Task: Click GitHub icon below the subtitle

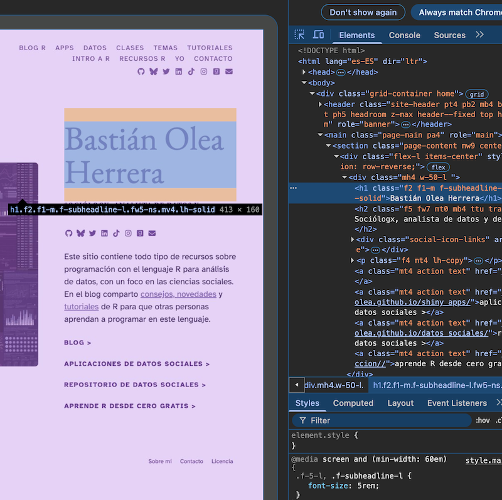Action: pyautogui.click(x=68, y=233)
